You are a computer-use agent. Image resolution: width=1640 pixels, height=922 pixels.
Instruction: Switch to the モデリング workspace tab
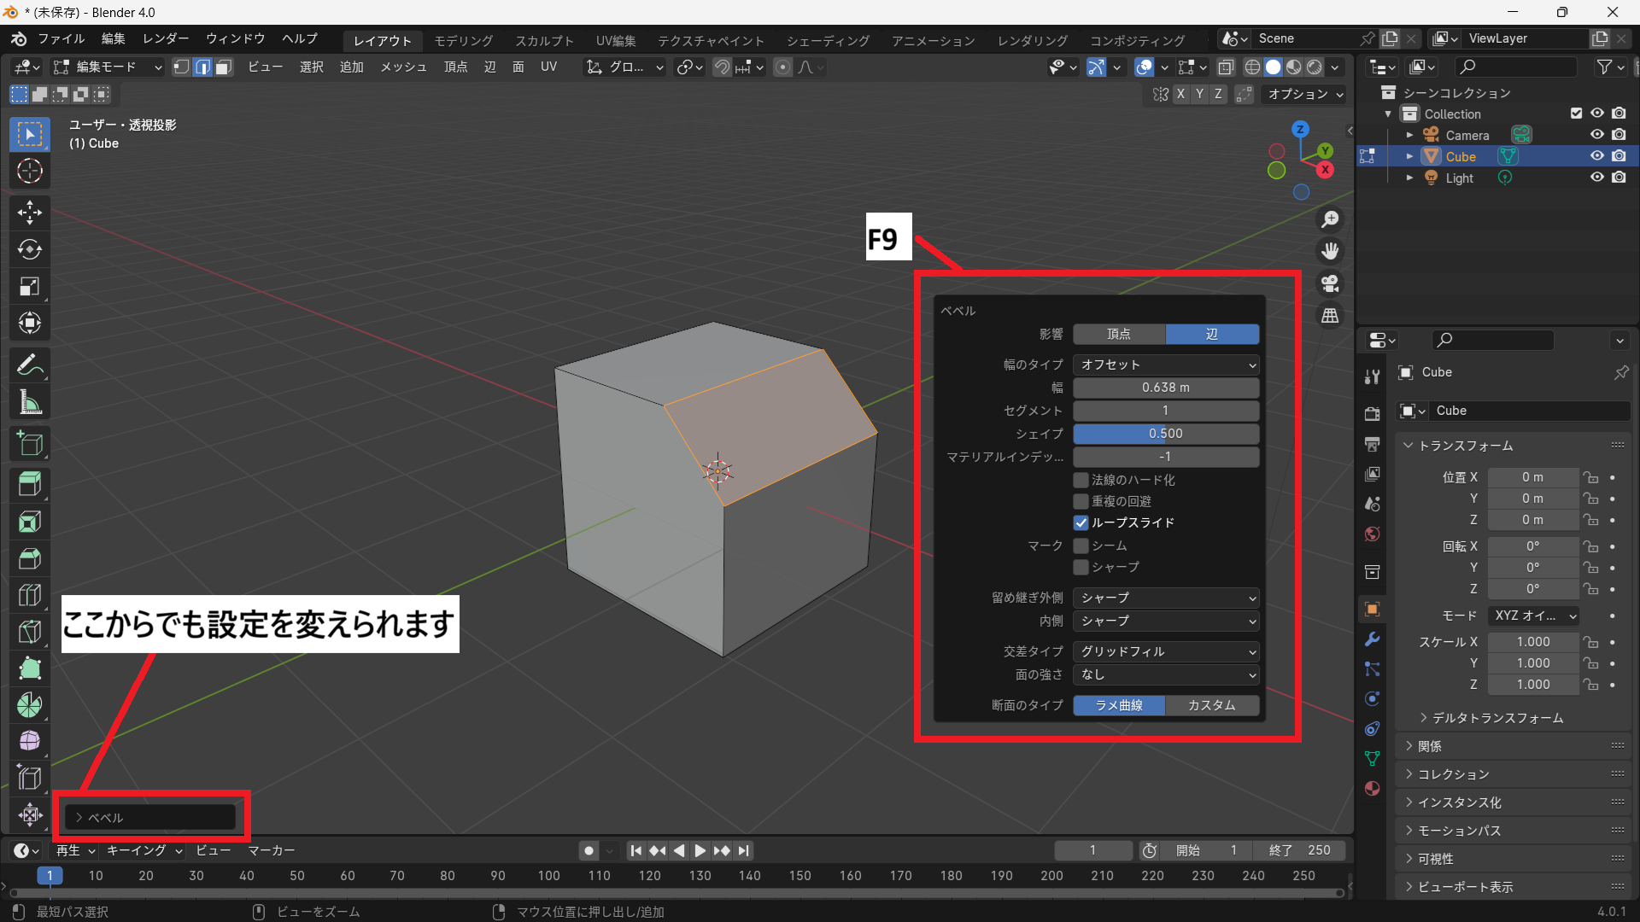464,40
